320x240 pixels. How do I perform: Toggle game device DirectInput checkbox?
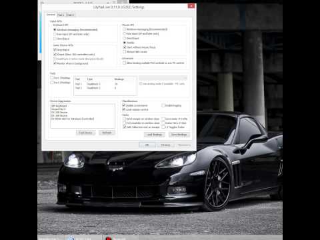(x=61, y=50)
